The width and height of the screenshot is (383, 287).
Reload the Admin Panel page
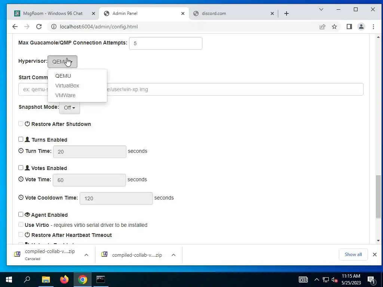click(39, 27)
